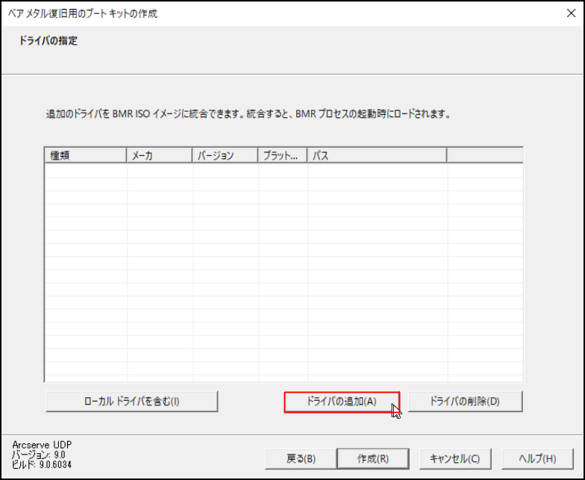Cancel the wizard with キャンセル(C)

point(455,458)
